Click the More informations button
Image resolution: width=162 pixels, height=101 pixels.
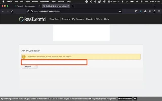(125, 99)
